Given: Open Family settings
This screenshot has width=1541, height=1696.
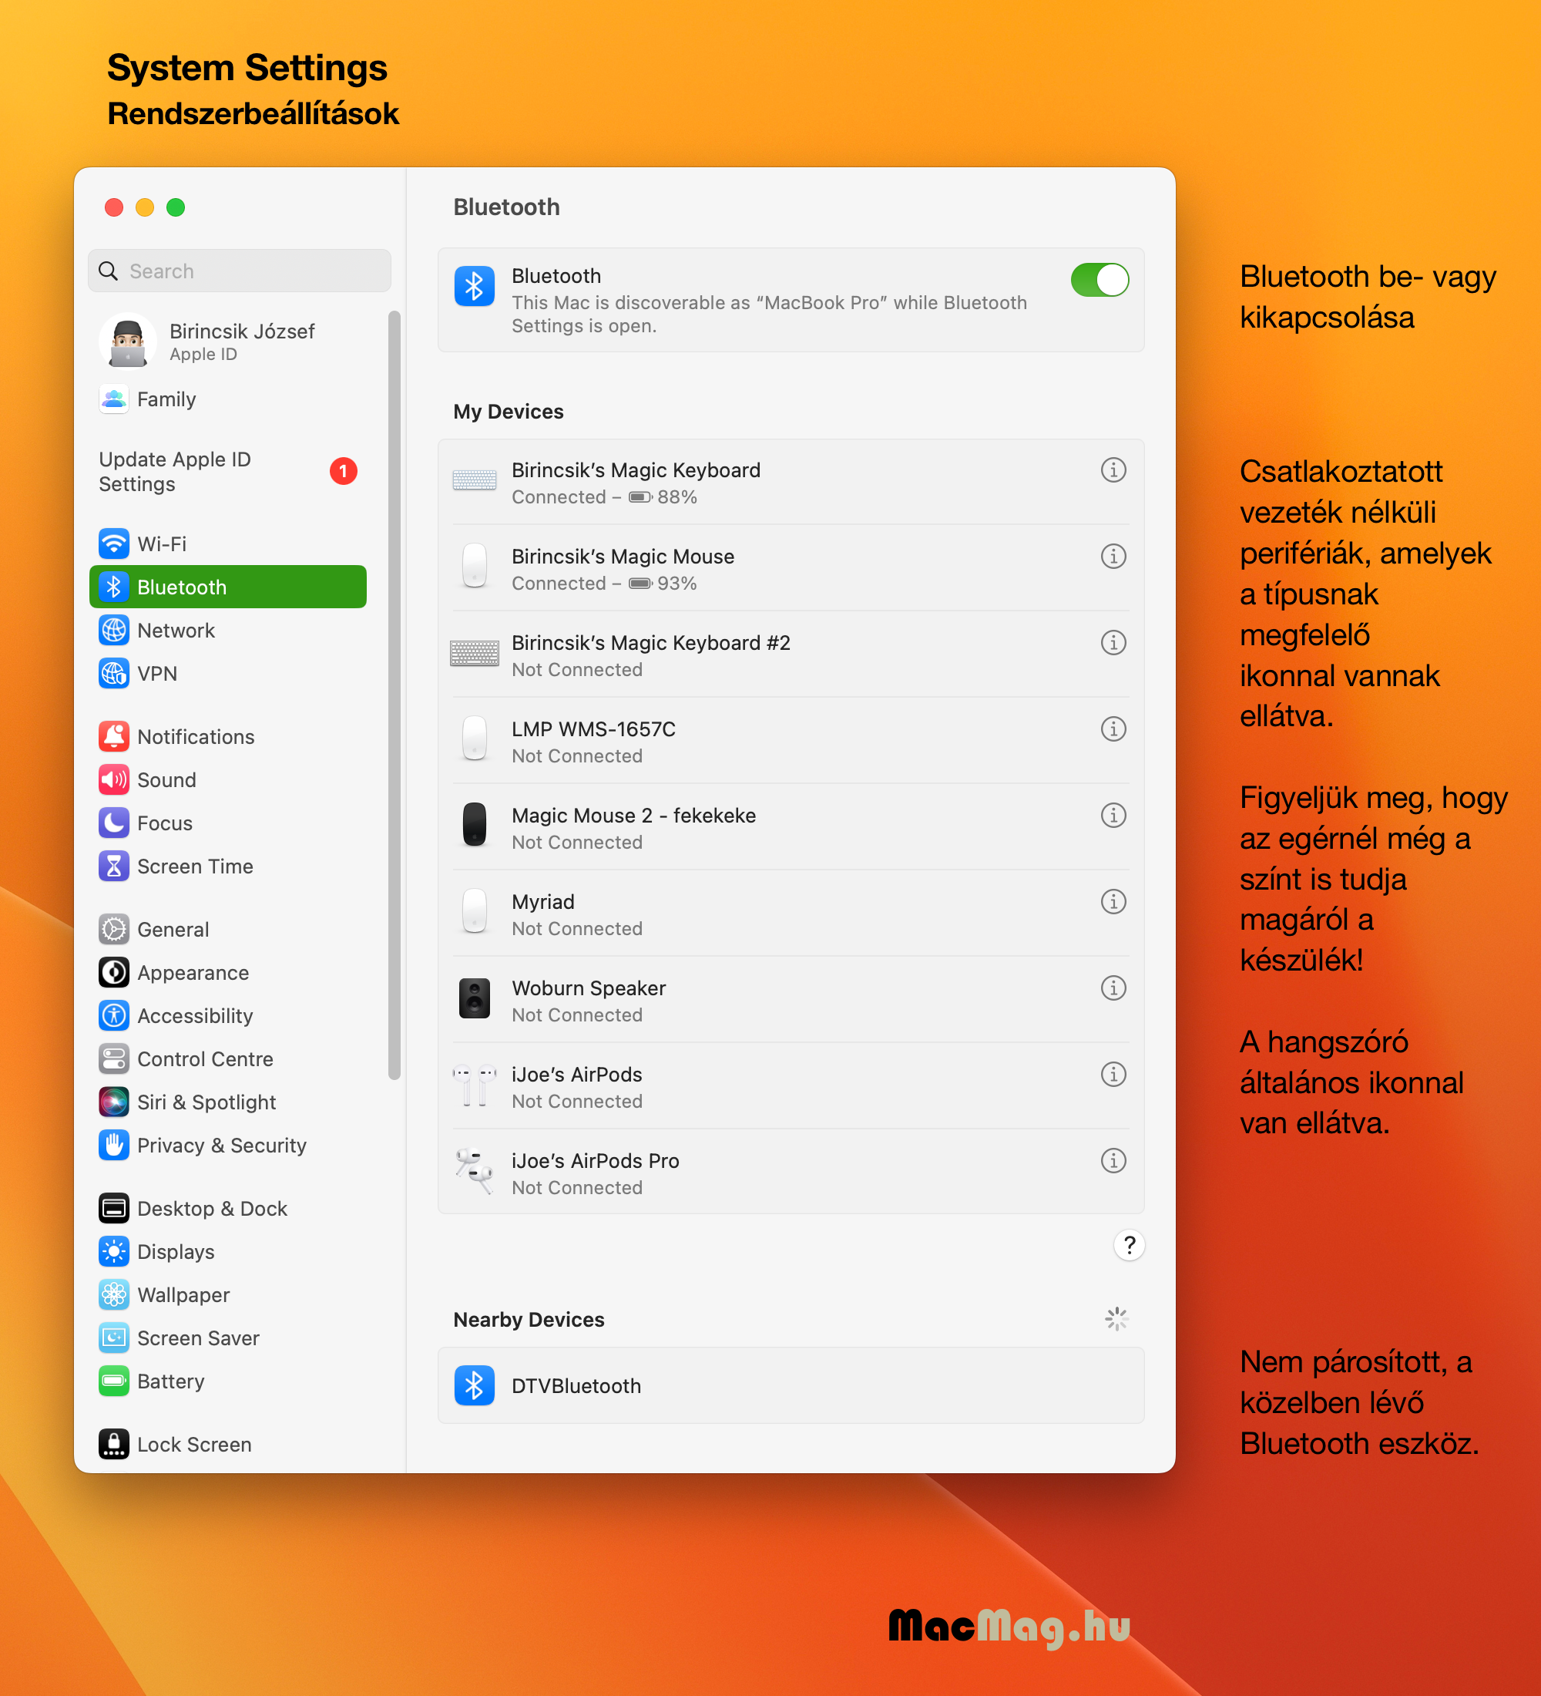Looking at the screenshot, I should (227, 399).
